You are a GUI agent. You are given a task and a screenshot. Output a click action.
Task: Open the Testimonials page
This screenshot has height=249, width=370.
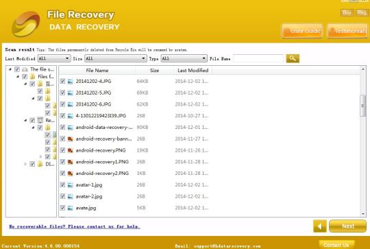pyautogui.click(x=347, y=31)
